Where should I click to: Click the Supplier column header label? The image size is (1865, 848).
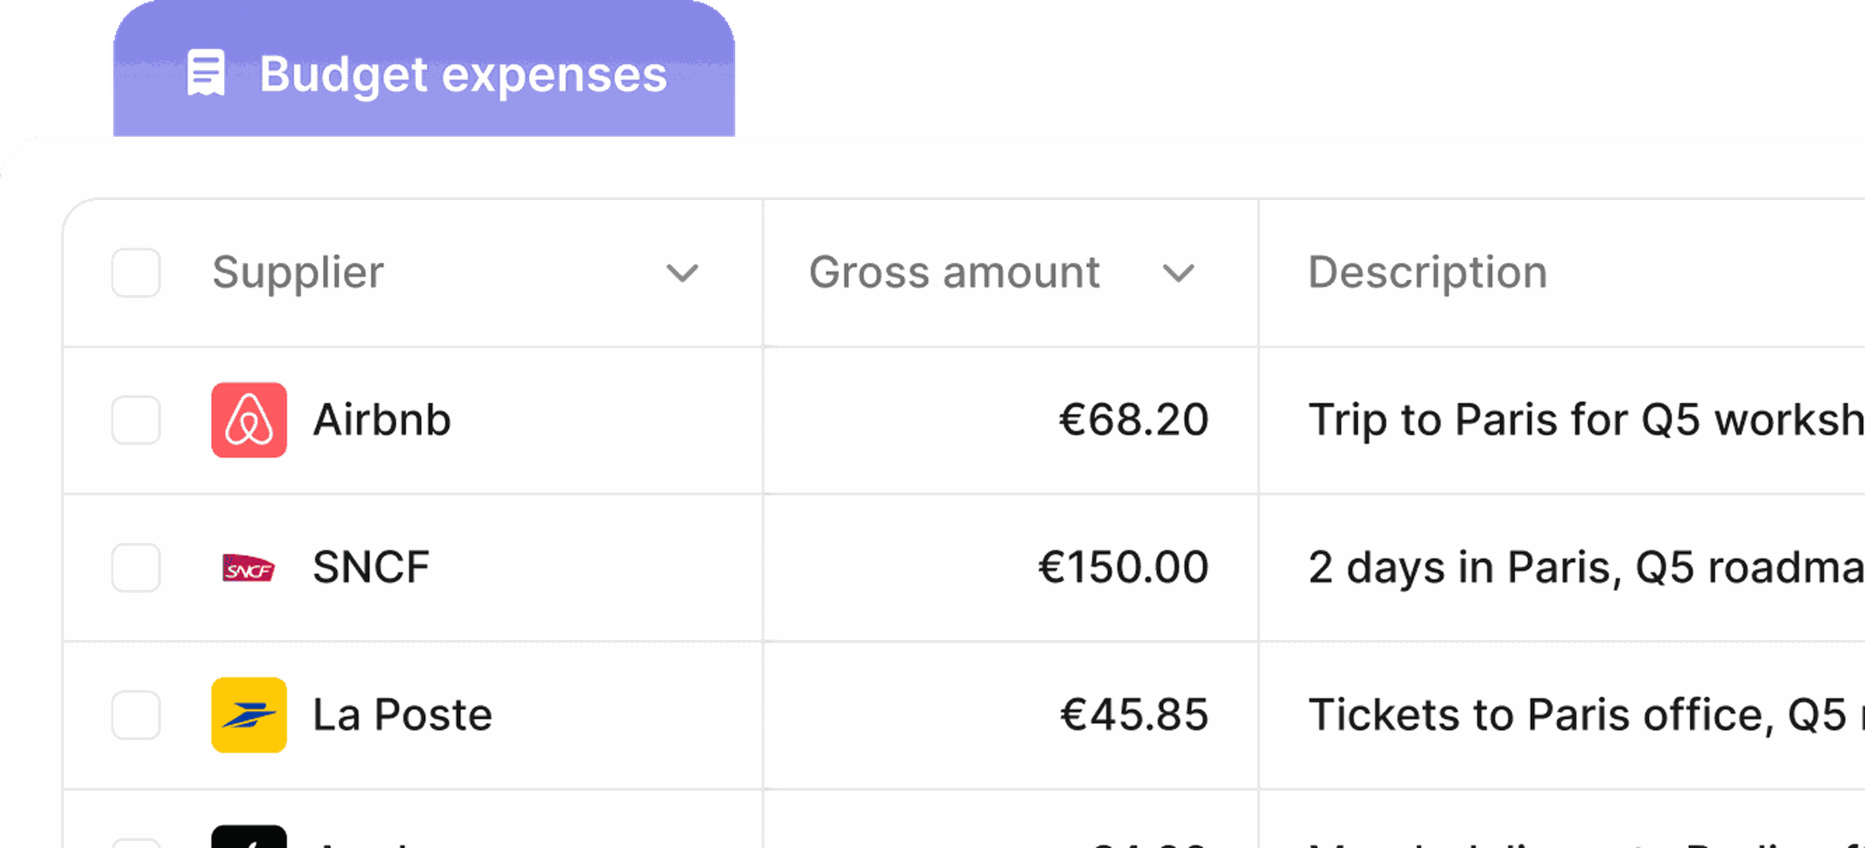click(x=298, y=273)
